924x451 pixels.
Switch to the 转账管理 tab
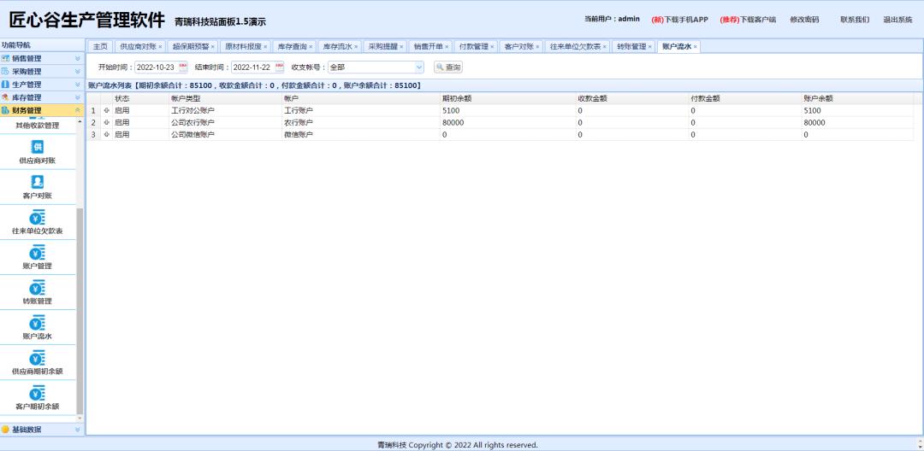pos(631,46)
